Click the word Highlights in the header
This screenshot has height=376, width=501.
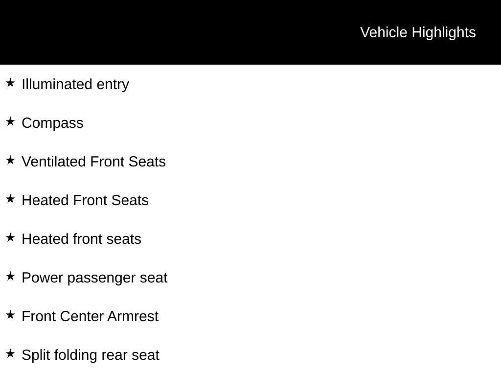point(443,33)
